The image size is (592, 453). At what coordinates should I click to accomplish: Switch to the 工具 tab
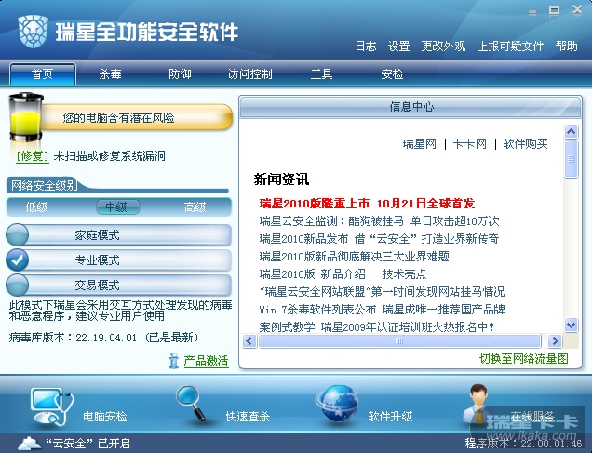click(321, 73)
